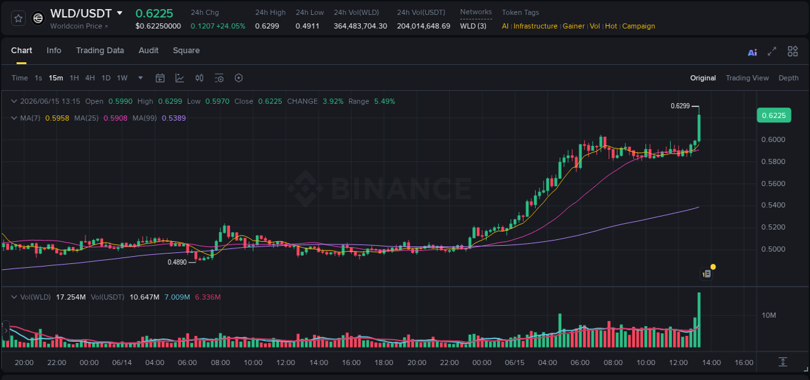Click the Worldcoin token logo icon
The height and width of the screenshot is (380, 810).
tap(38, 19)
